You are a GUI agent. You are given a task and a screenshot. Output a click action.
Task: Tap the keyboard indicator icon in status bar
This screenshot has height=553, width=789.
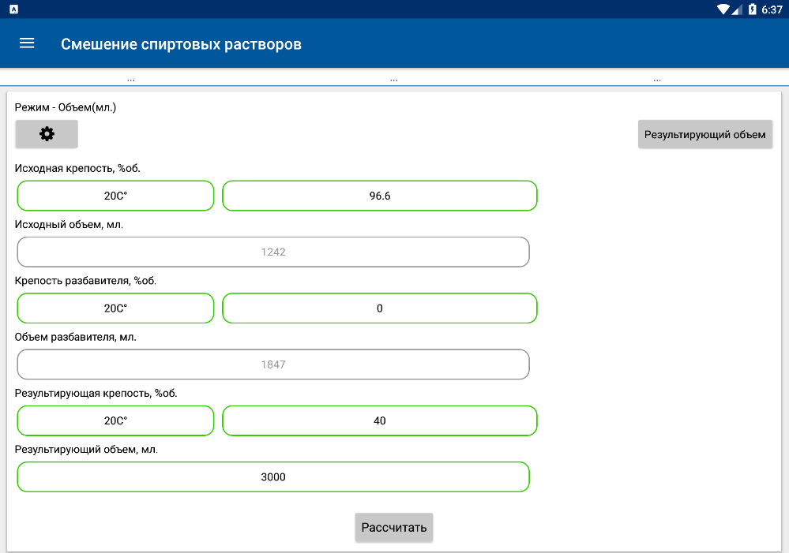click(x=14, y=9)
